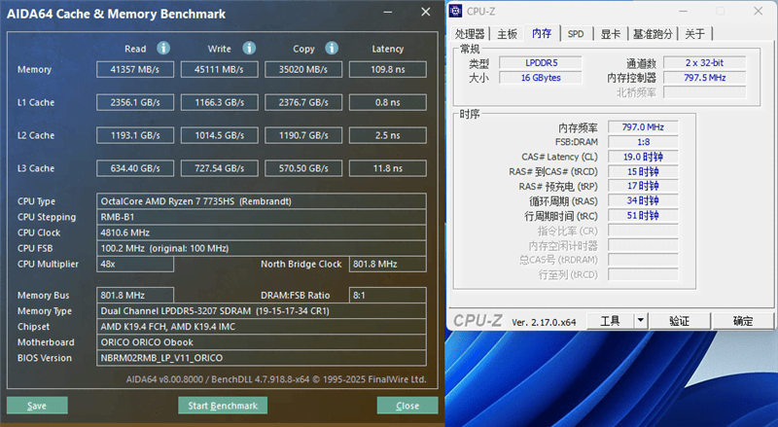Click the 验证 button
Viewport: 778px width, 427px height.
tap(679, 320)
